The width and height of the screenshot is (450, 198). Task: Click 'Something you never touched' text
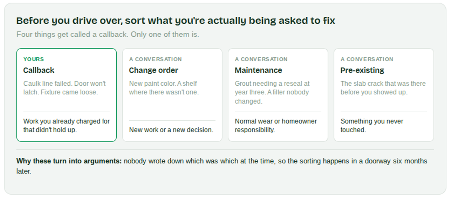pyautogui.click(x=372, y=126)
